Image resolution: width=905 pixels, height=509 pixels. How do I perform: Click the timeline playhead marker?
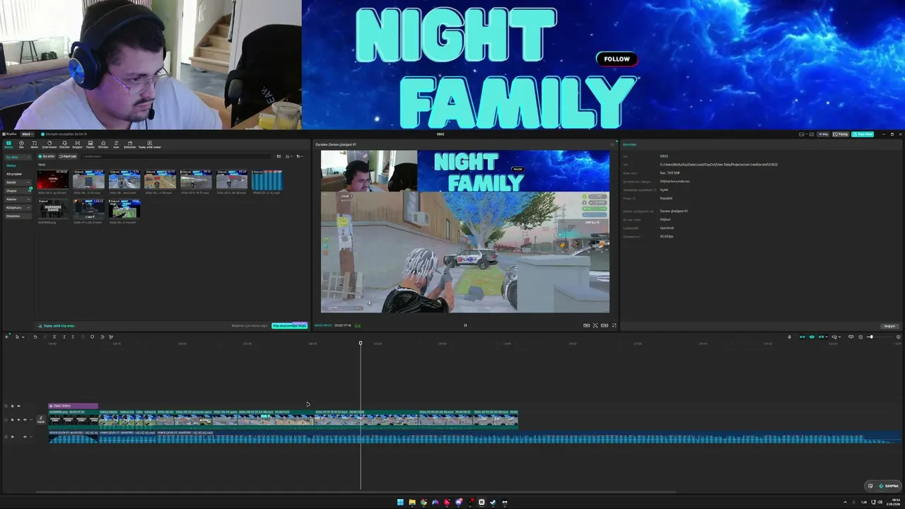coord(360,343)
